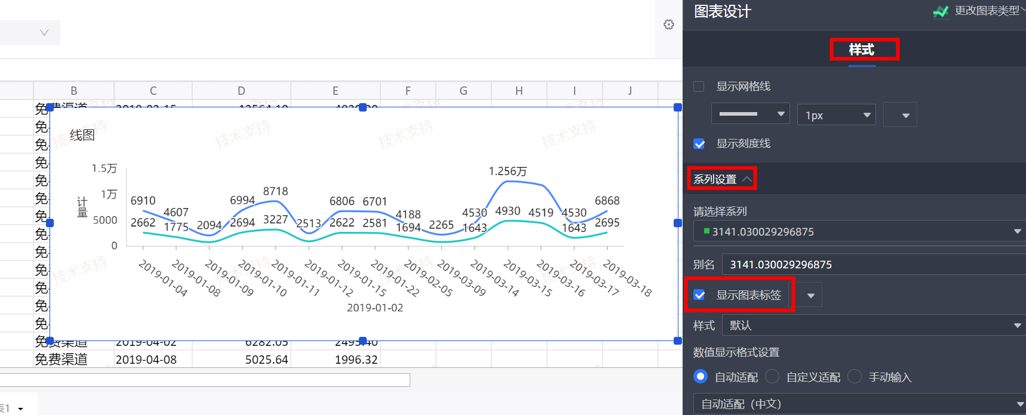
Task: Switch to the 样式 tab
Action: [862, 49]
